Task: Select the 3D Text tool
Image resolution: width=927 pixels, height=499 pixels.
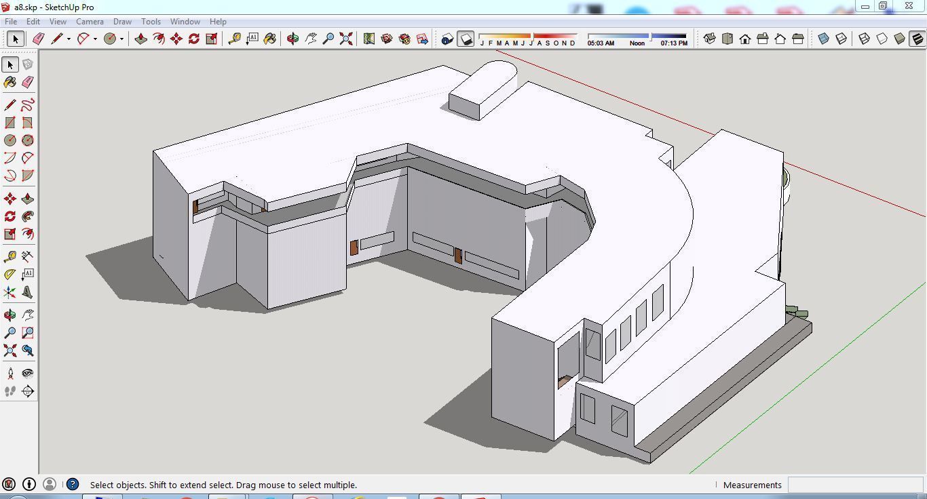Action: click(28, 292)
